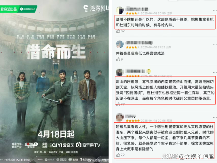Image resolution: width=217 pixels, height=163 pixels.
Task: Open the review starting 短短几集看透人性
Action: click(165, 138)
